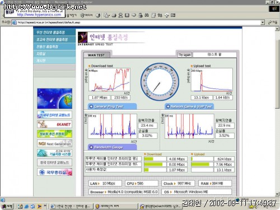Click the Show Desktop quick launch icon
280x210 pixels.
[x=20, y=207]
